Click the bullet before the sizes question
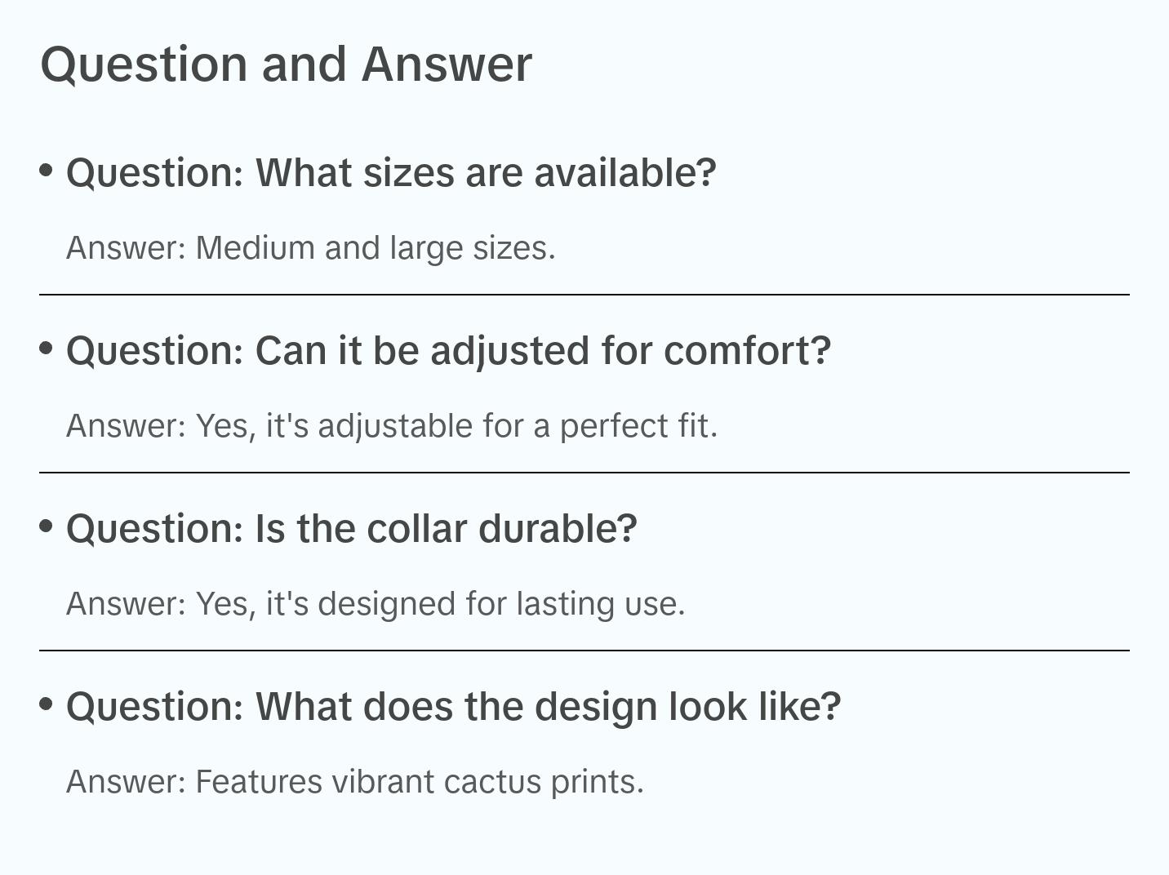 tap(47, 171)
